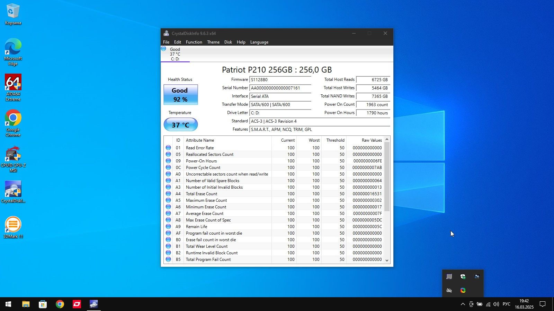Select the Total Erase Count row
The height and width of the screenshot is (311, 554).
(274, 194)
